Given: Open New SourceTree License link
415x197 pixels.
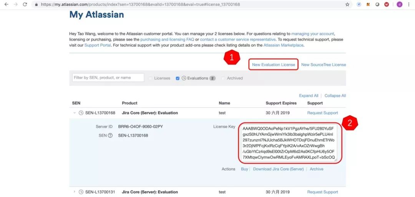Looking at the screenshot, I should click(324, 65).
